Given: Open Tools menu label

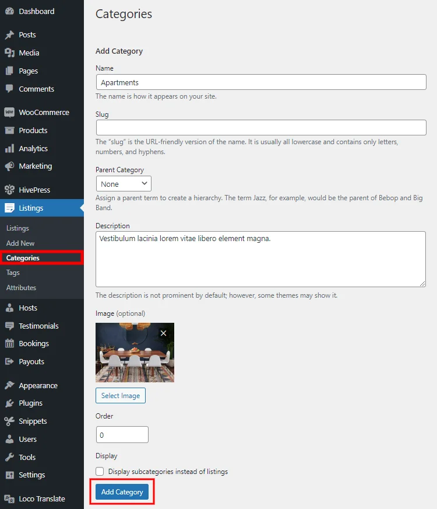Looking at the screenshot, I should pyautogui.click(x=27, y=458).
